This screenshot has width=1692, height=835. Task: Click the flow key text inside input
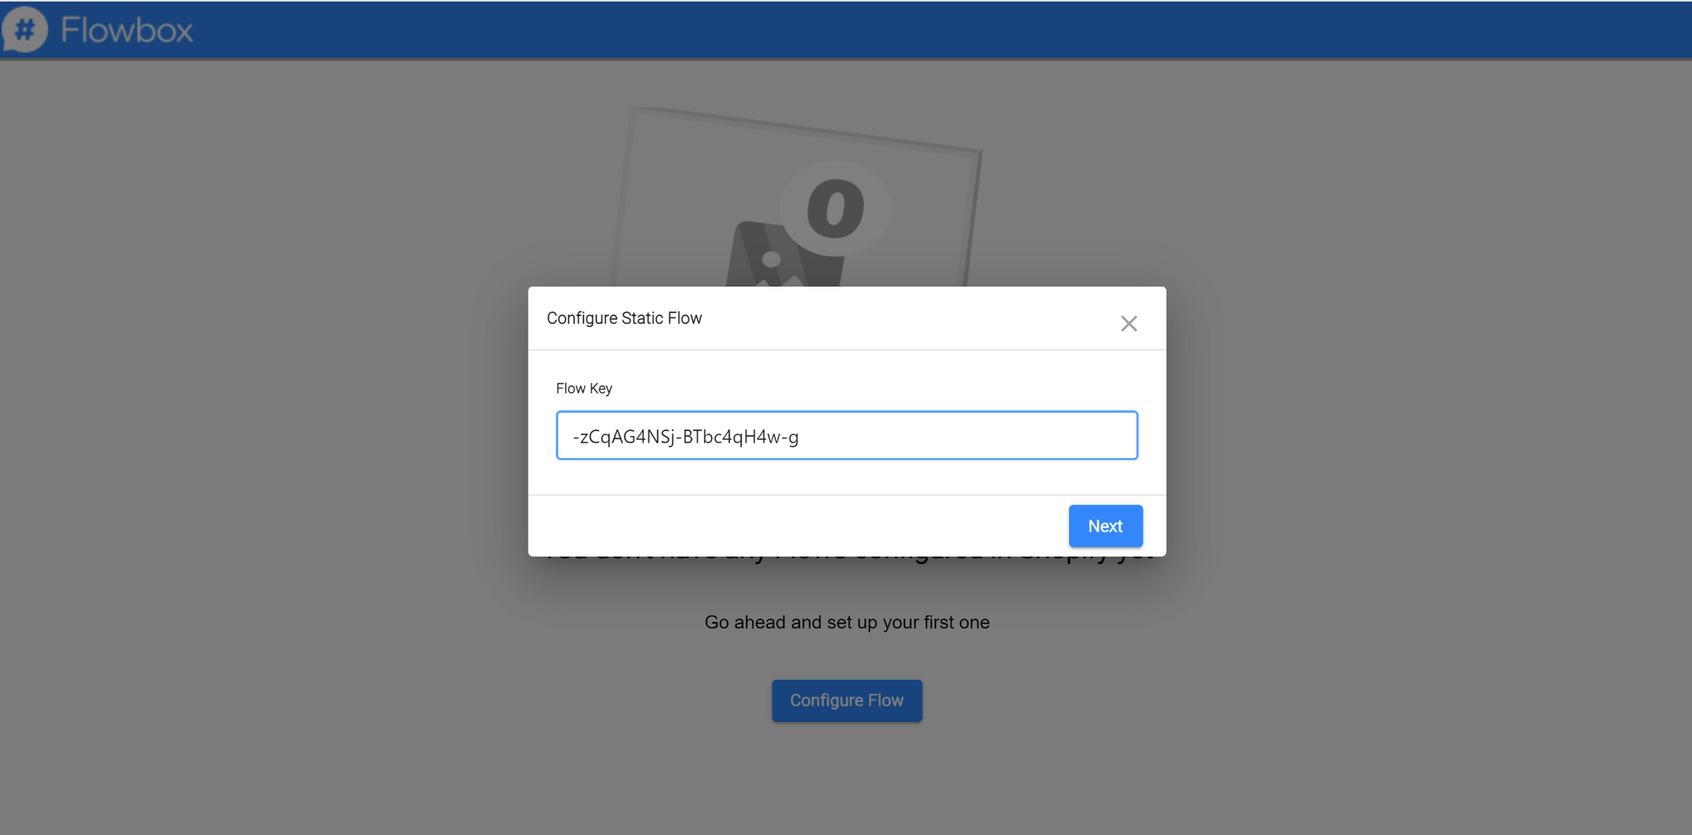point(686,437)
